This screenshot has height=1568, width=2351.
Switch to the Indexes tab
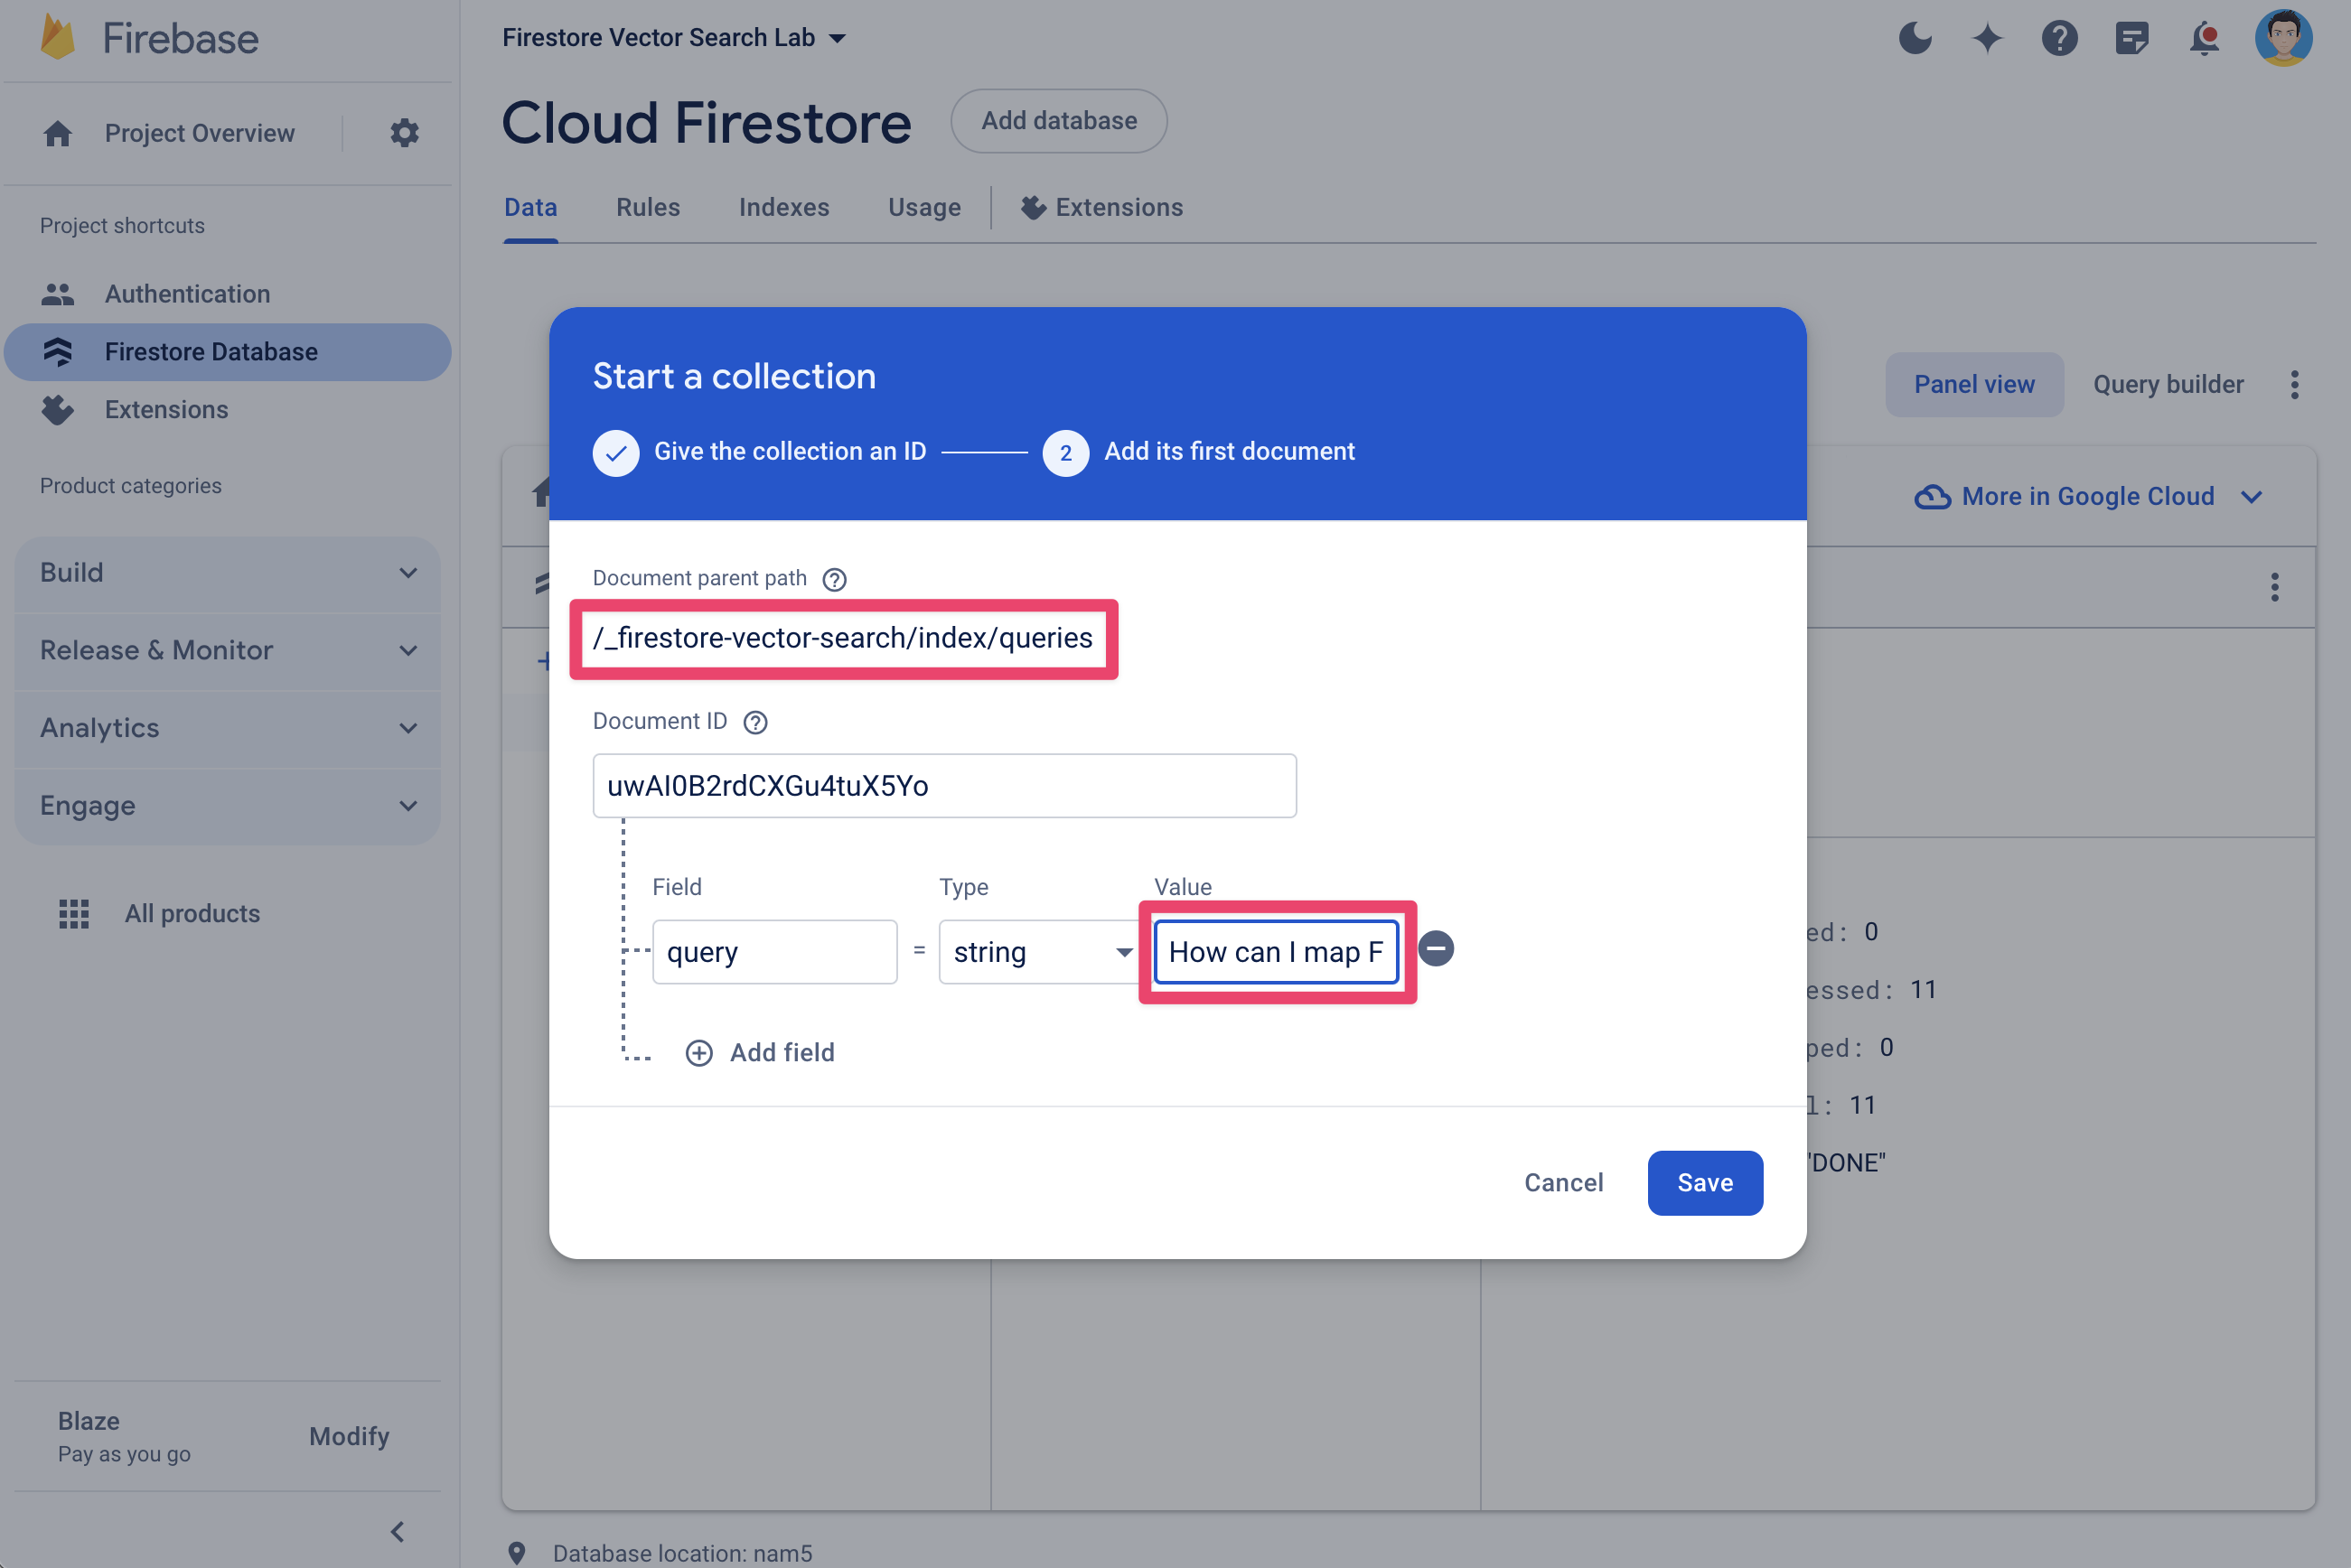[784, 207]
